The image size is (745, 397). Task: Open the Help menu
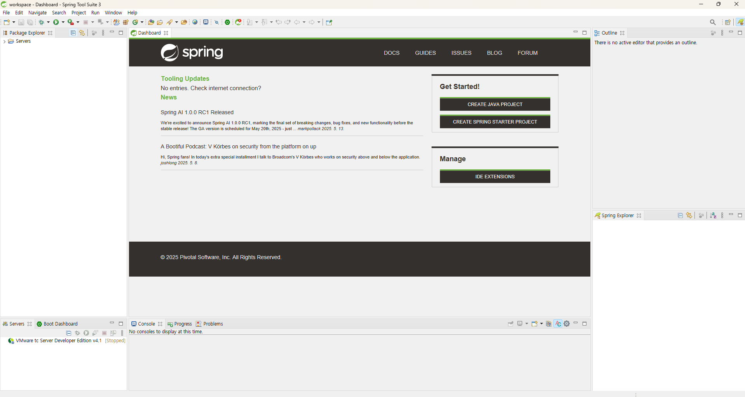click(x=132, y=13)
